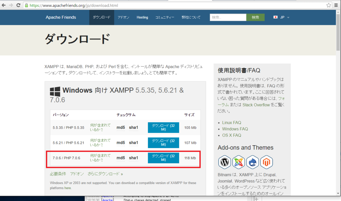Screen dimensions: 341x201
Task: Click the scrollbar down arrow
Action: point(338,193)
